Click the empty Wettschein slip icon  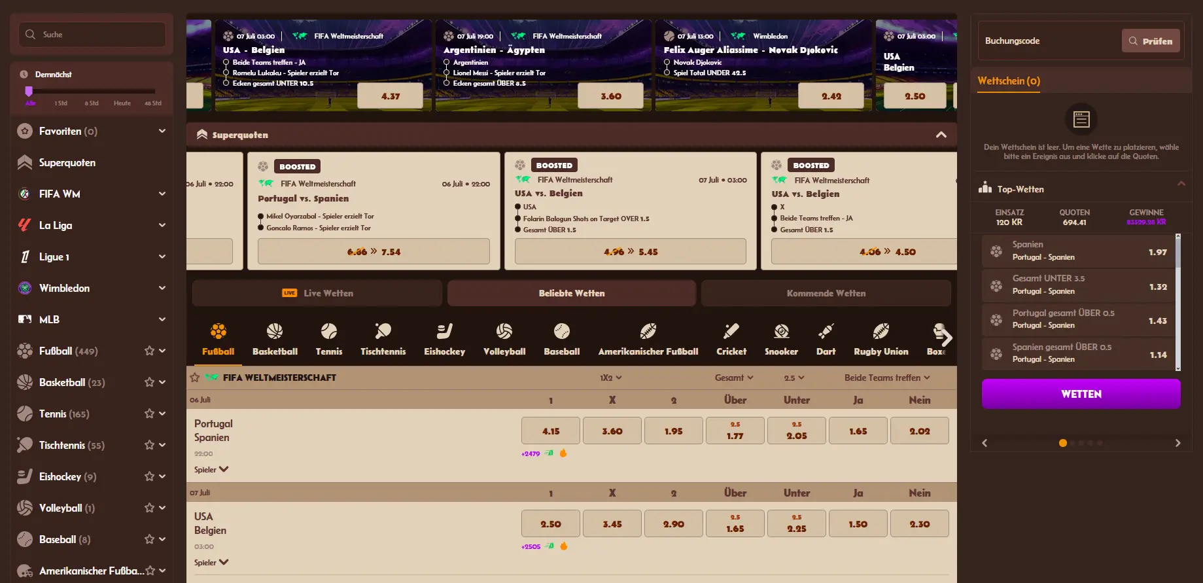[x=1081, y=119]
